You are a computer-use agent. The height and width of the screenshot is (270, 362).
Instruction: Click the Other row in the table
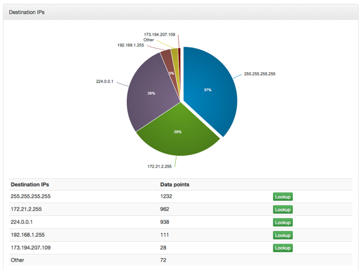18,260
